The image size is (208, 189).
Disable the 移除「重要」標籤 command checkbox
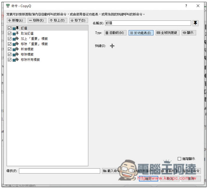10,44
